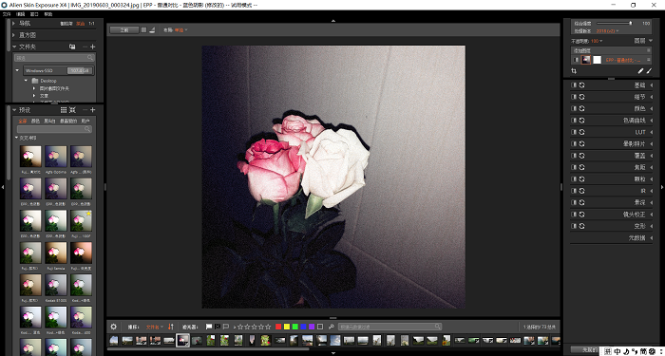Open the 帮助 menu

48,14
